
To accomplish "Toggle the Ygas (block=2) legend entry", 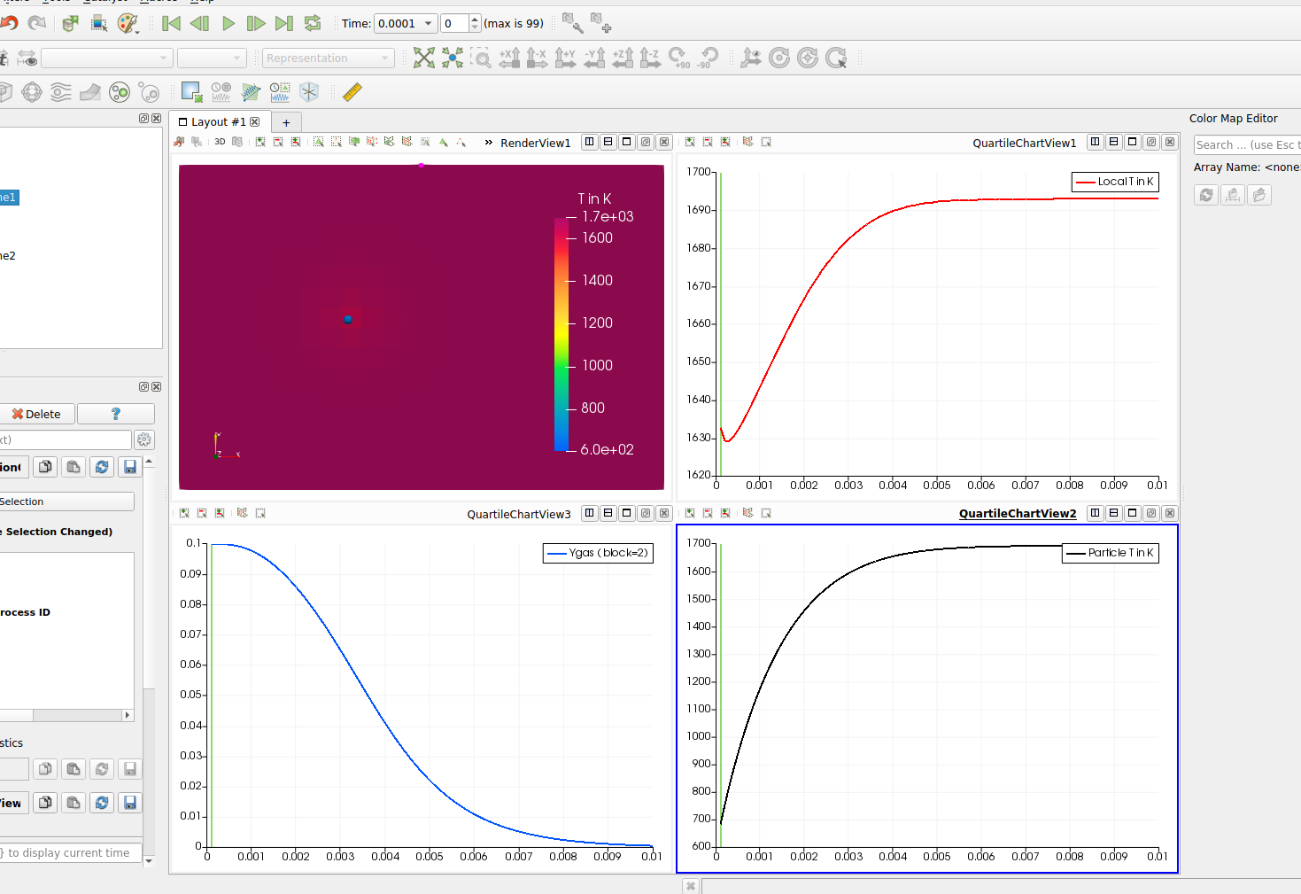I will coord(598,553).
